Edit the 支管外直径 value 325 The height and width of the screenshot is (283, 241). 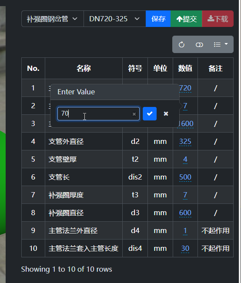point(185,142)
